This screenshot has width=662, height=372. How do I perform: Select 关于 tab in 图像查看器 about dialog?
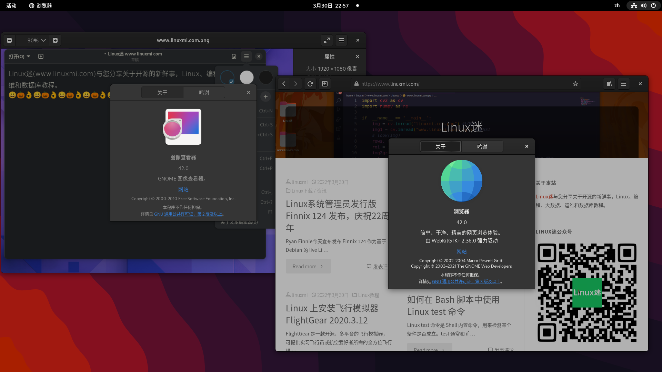point(162,93)
